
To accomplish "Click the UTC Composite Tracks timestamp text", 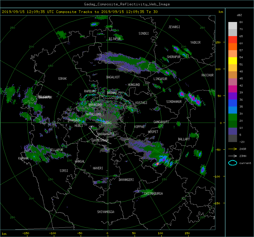I will (x=80, y=12).
